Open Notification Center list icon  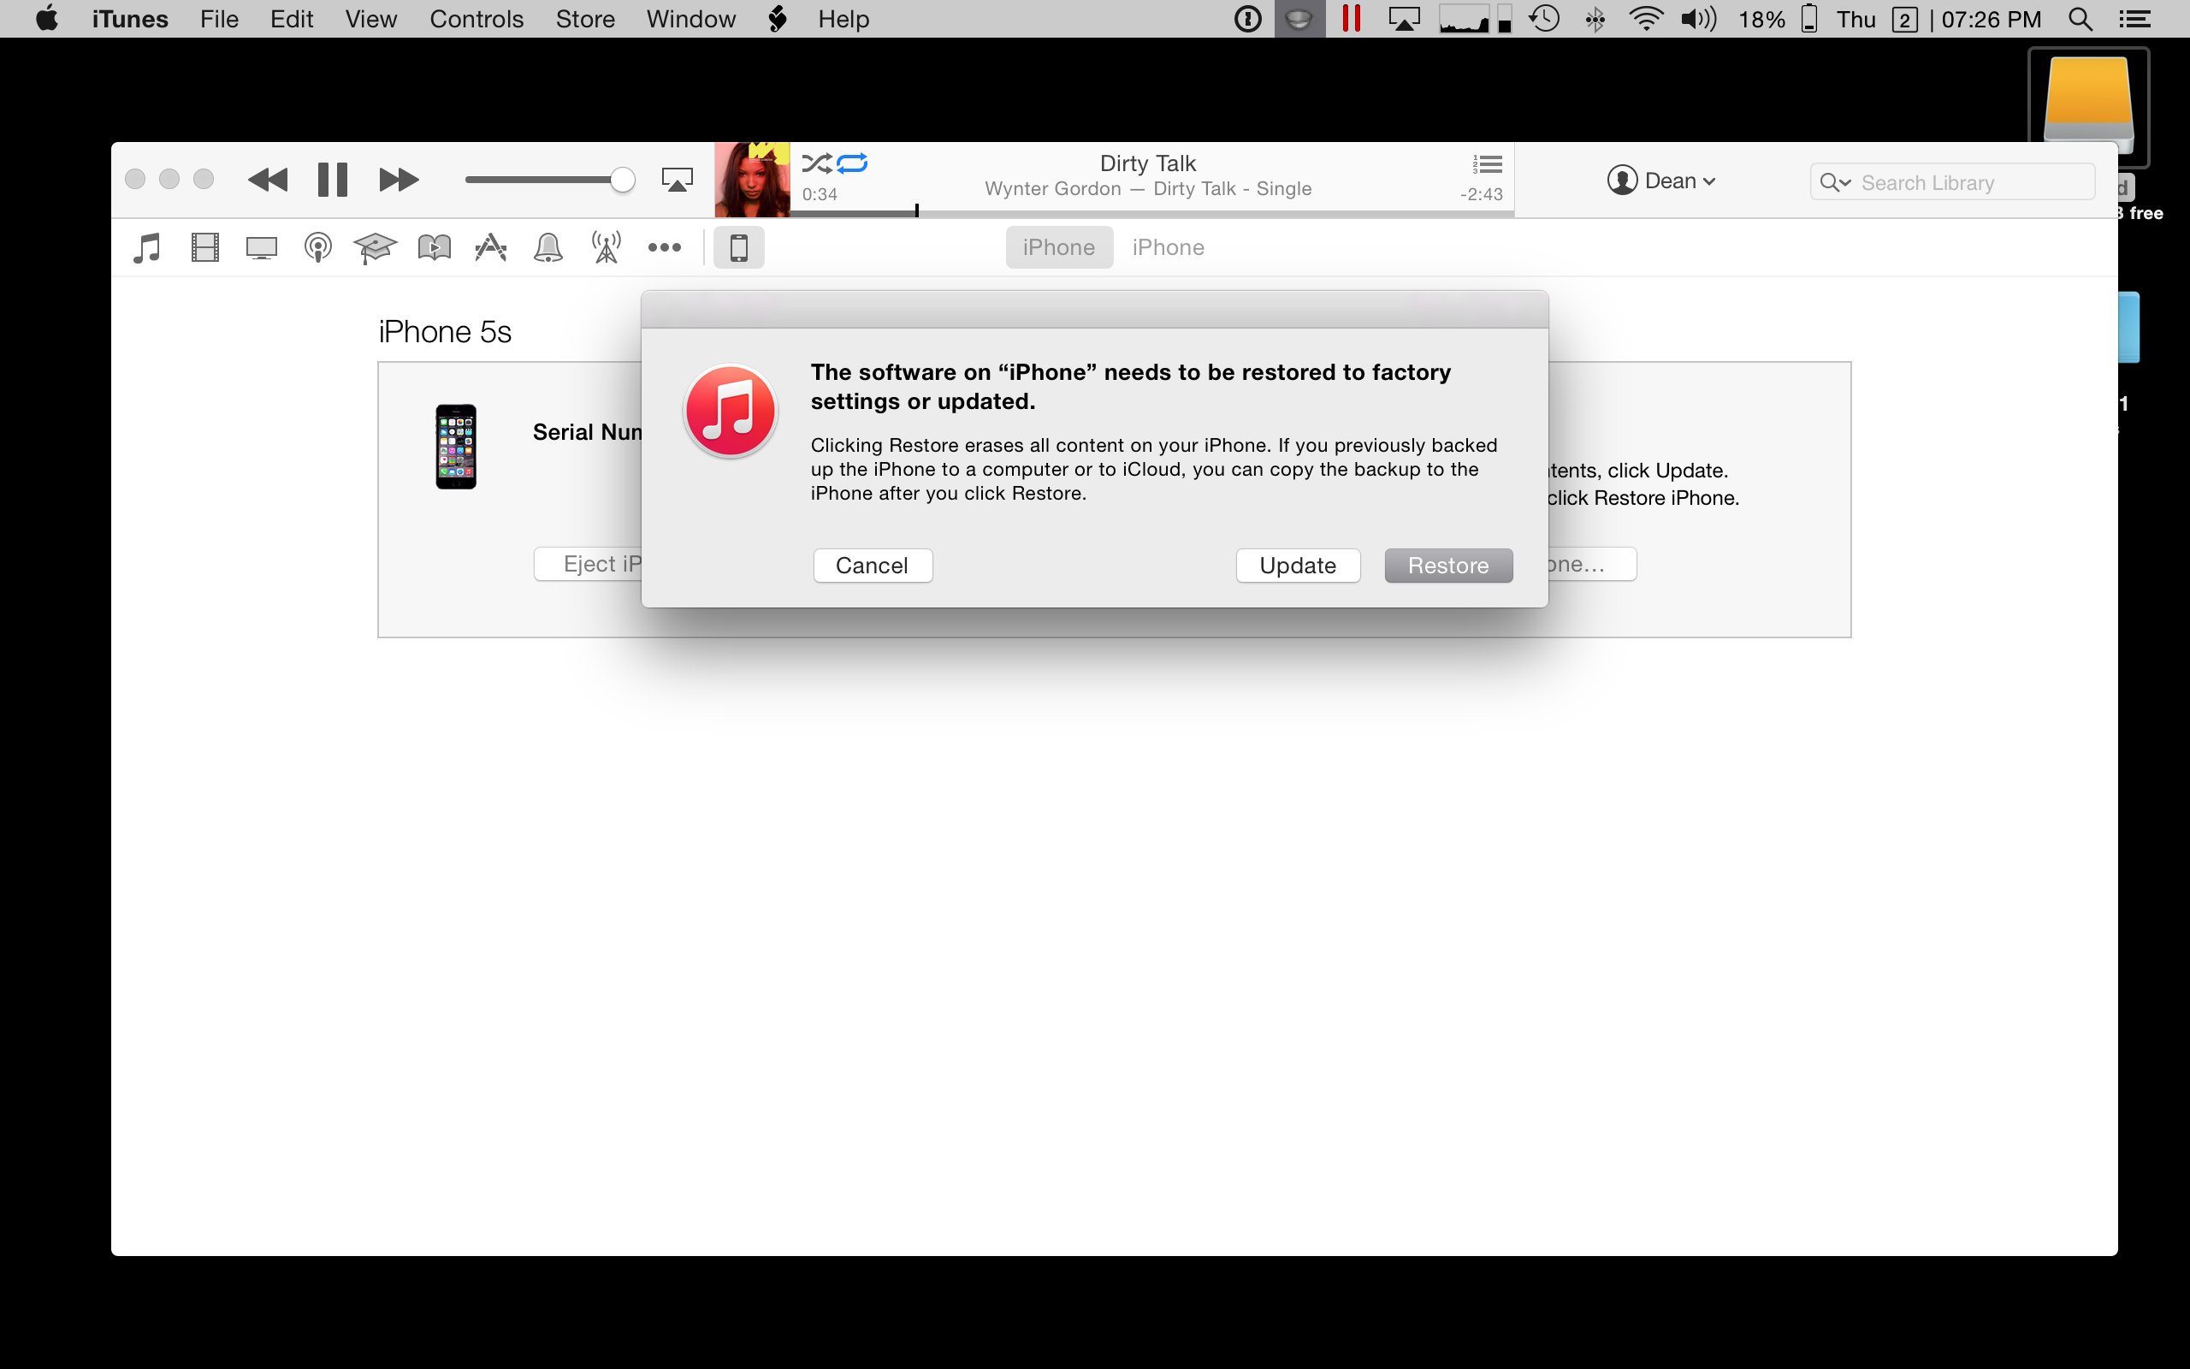2134,19
